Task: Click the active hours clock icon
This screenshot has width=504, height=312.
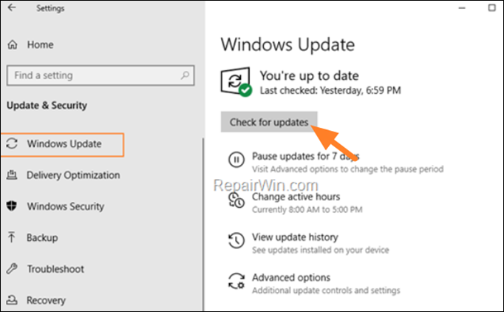Action: pyautogui.click(x=236, y=200)
